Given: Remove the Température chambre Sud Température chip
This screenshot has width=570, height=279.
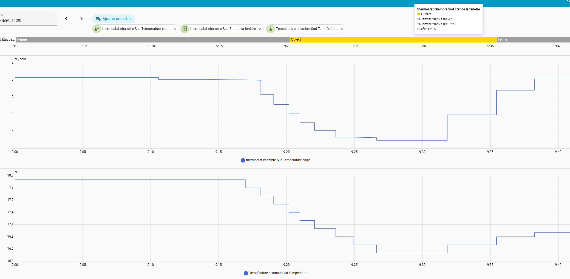Looking at the screenshot, I should pos(342,29).
